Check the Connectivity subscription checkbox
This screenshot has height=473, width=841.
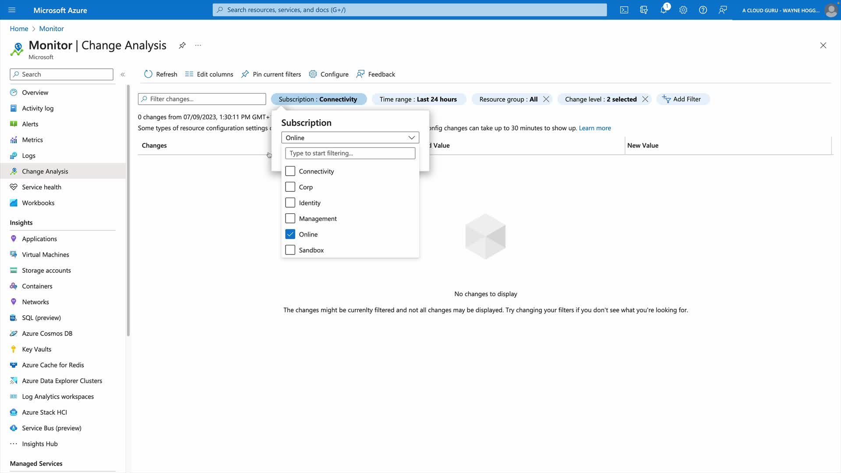(x=290, y=171)
